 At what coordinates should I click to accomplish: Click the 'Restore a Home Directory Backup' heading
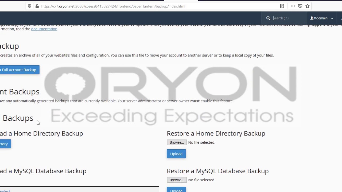216,133
